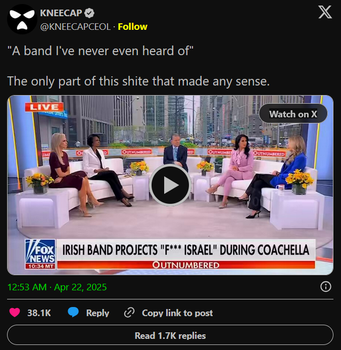
Task: Open the KNEECAP display name link
Action: pyautogui.click(x=61, y=13)
